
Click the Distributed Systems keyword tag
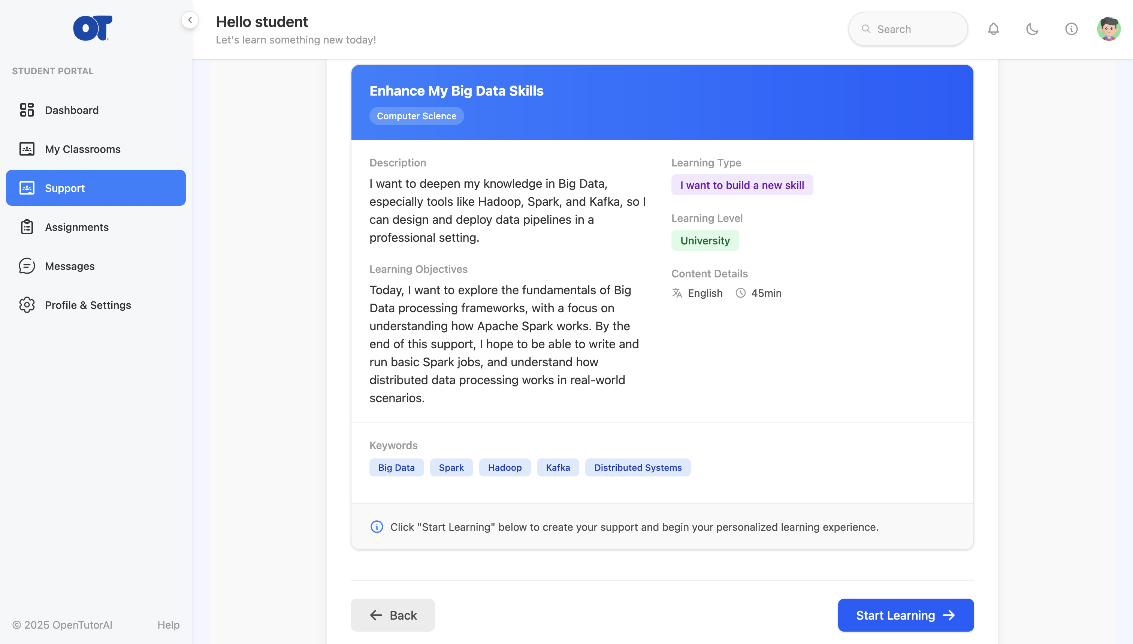tap(637, 467)
